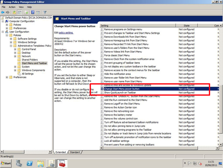Switch to the Standard tab

(x=75, y=152)
